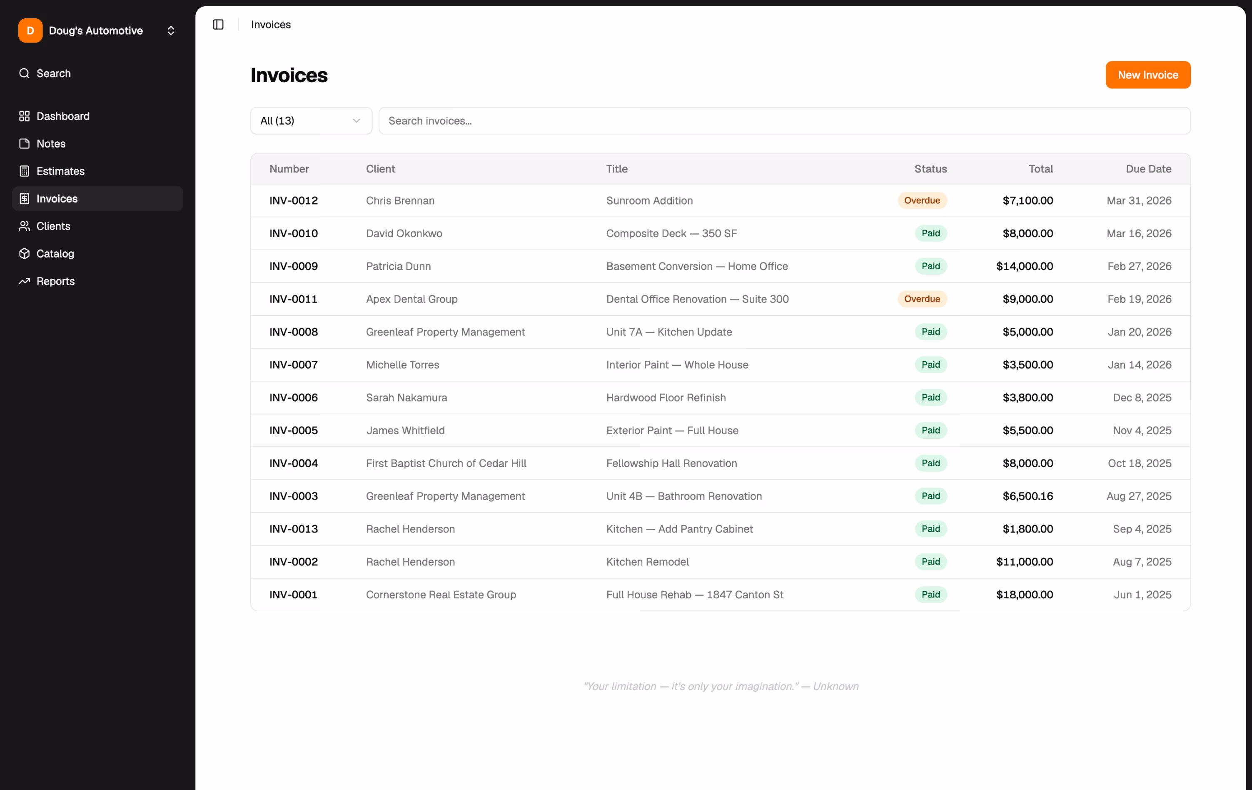Image resolution: width=1252 pixels, height=790 pixels.
Task: Open invoice INV-0005
Action: [721, 431]
